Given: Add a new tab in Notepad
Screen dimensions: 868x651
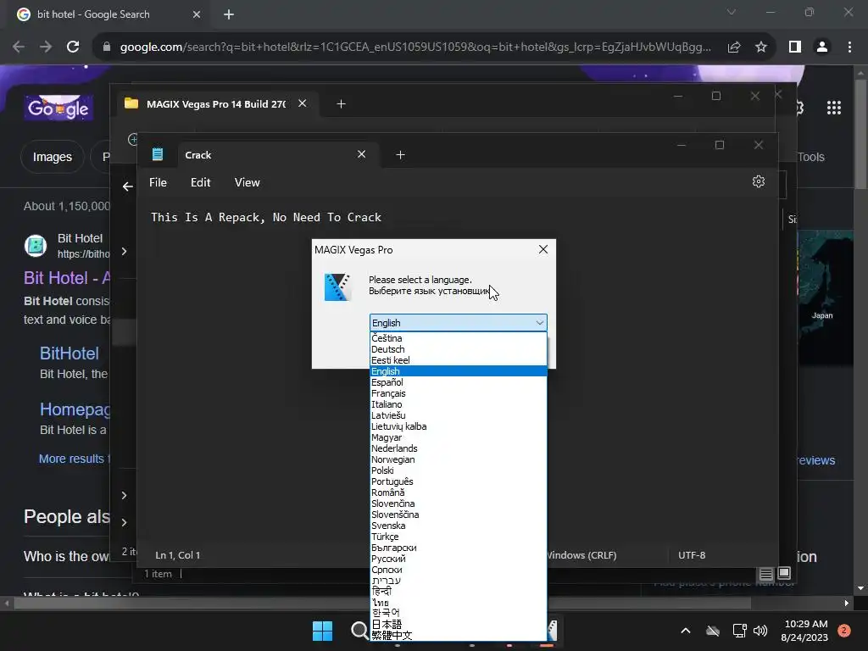Looking at the screenshot, I should point(400,155).
